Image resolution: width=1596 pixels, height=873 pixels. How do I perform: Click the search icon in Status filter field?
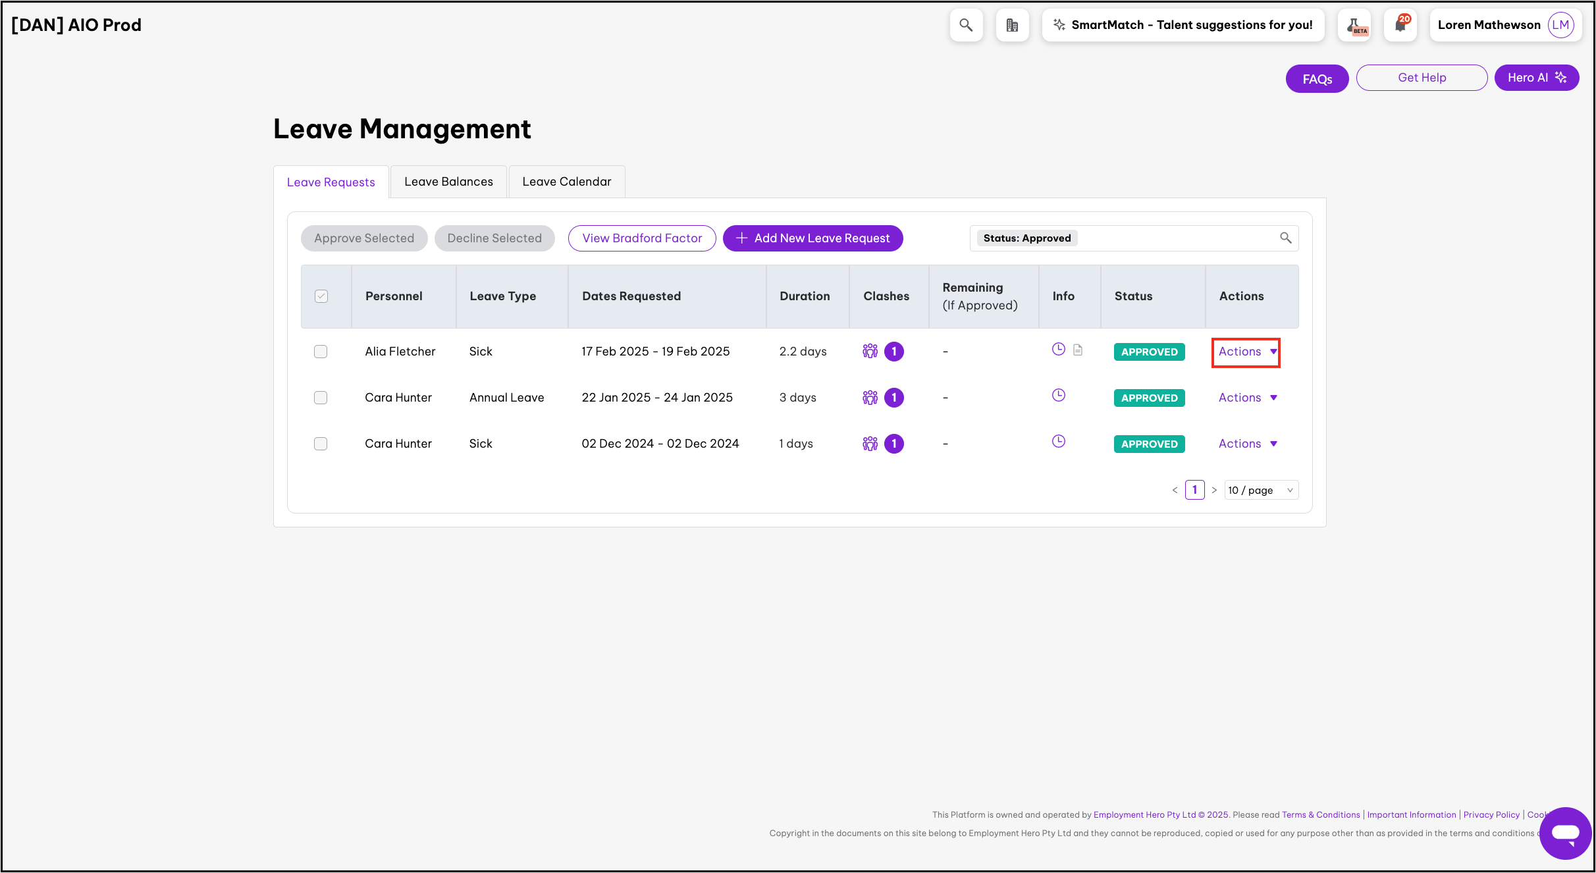[x=1285, y=238]
